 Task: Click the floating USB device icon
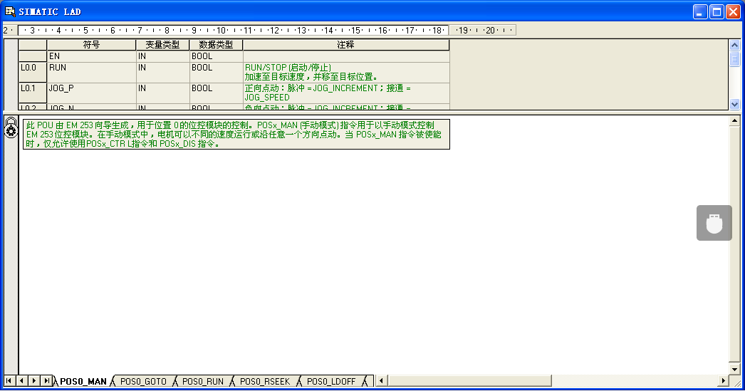pyautogui.click(x=714, y=223)
